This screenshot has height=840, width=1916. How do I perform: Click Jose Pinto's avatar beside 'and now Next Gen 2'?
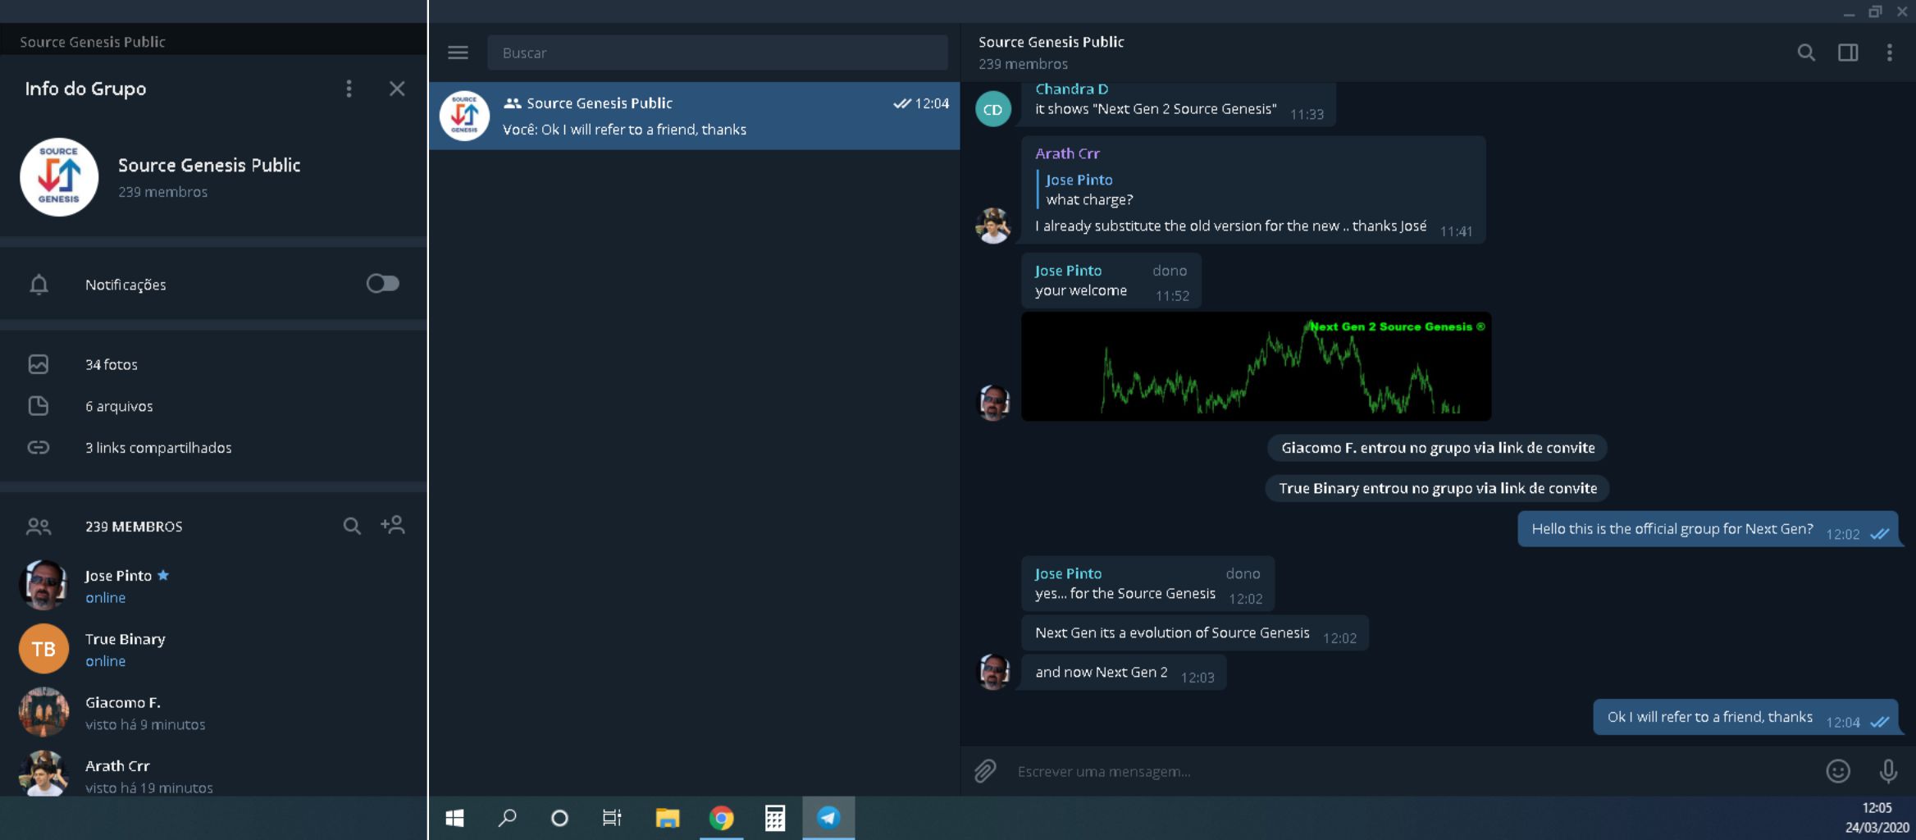click(x=992, y=673)
